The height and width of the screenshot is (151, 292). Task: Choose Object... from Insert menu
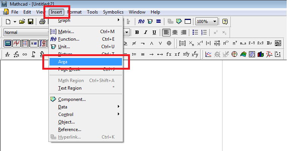(86, 122)
